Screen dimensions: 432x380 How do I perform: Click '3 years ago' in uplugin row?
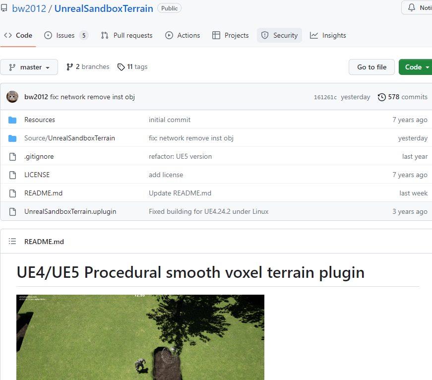coord(410,211)
